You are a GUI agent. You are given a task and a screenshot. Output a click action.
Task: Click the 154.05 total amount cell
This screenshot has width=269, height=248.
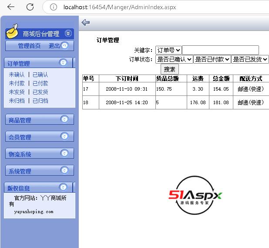(x=221, y=89)
